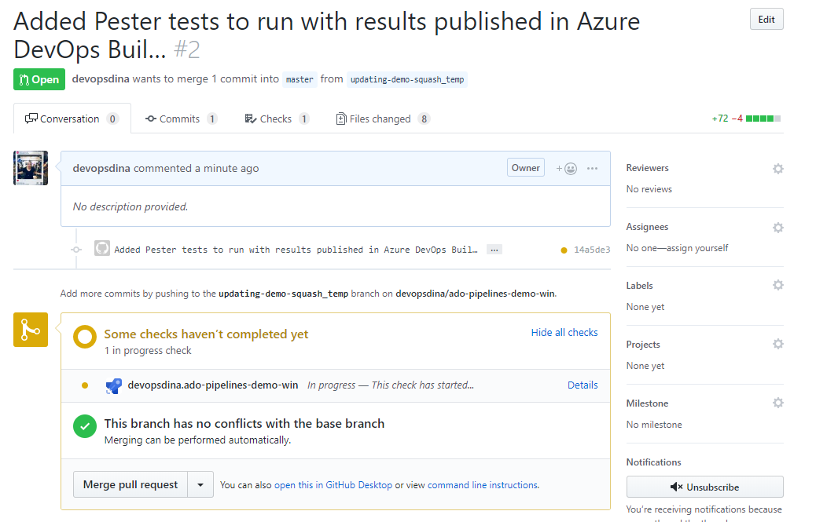Image resolution: width=838 pixels, height=522 pixels.
Task: Click the in-progress yellow circle icon
Action: click(x=84, y=337)
